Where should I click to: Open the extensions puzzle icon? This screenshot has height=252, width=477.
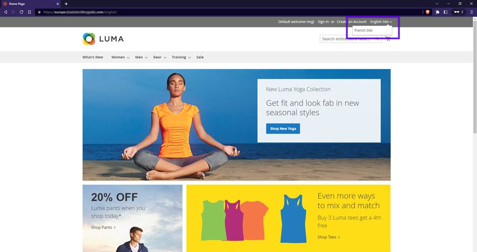coord(438,12)
